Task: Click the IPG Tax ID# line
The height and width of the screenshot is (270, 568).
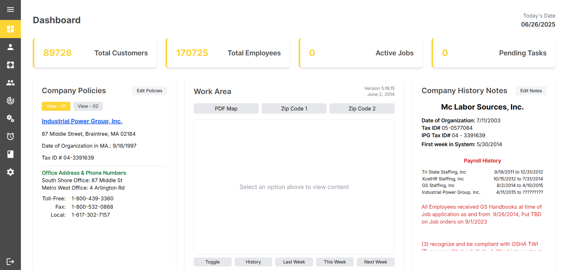Action: coord(453,135)
